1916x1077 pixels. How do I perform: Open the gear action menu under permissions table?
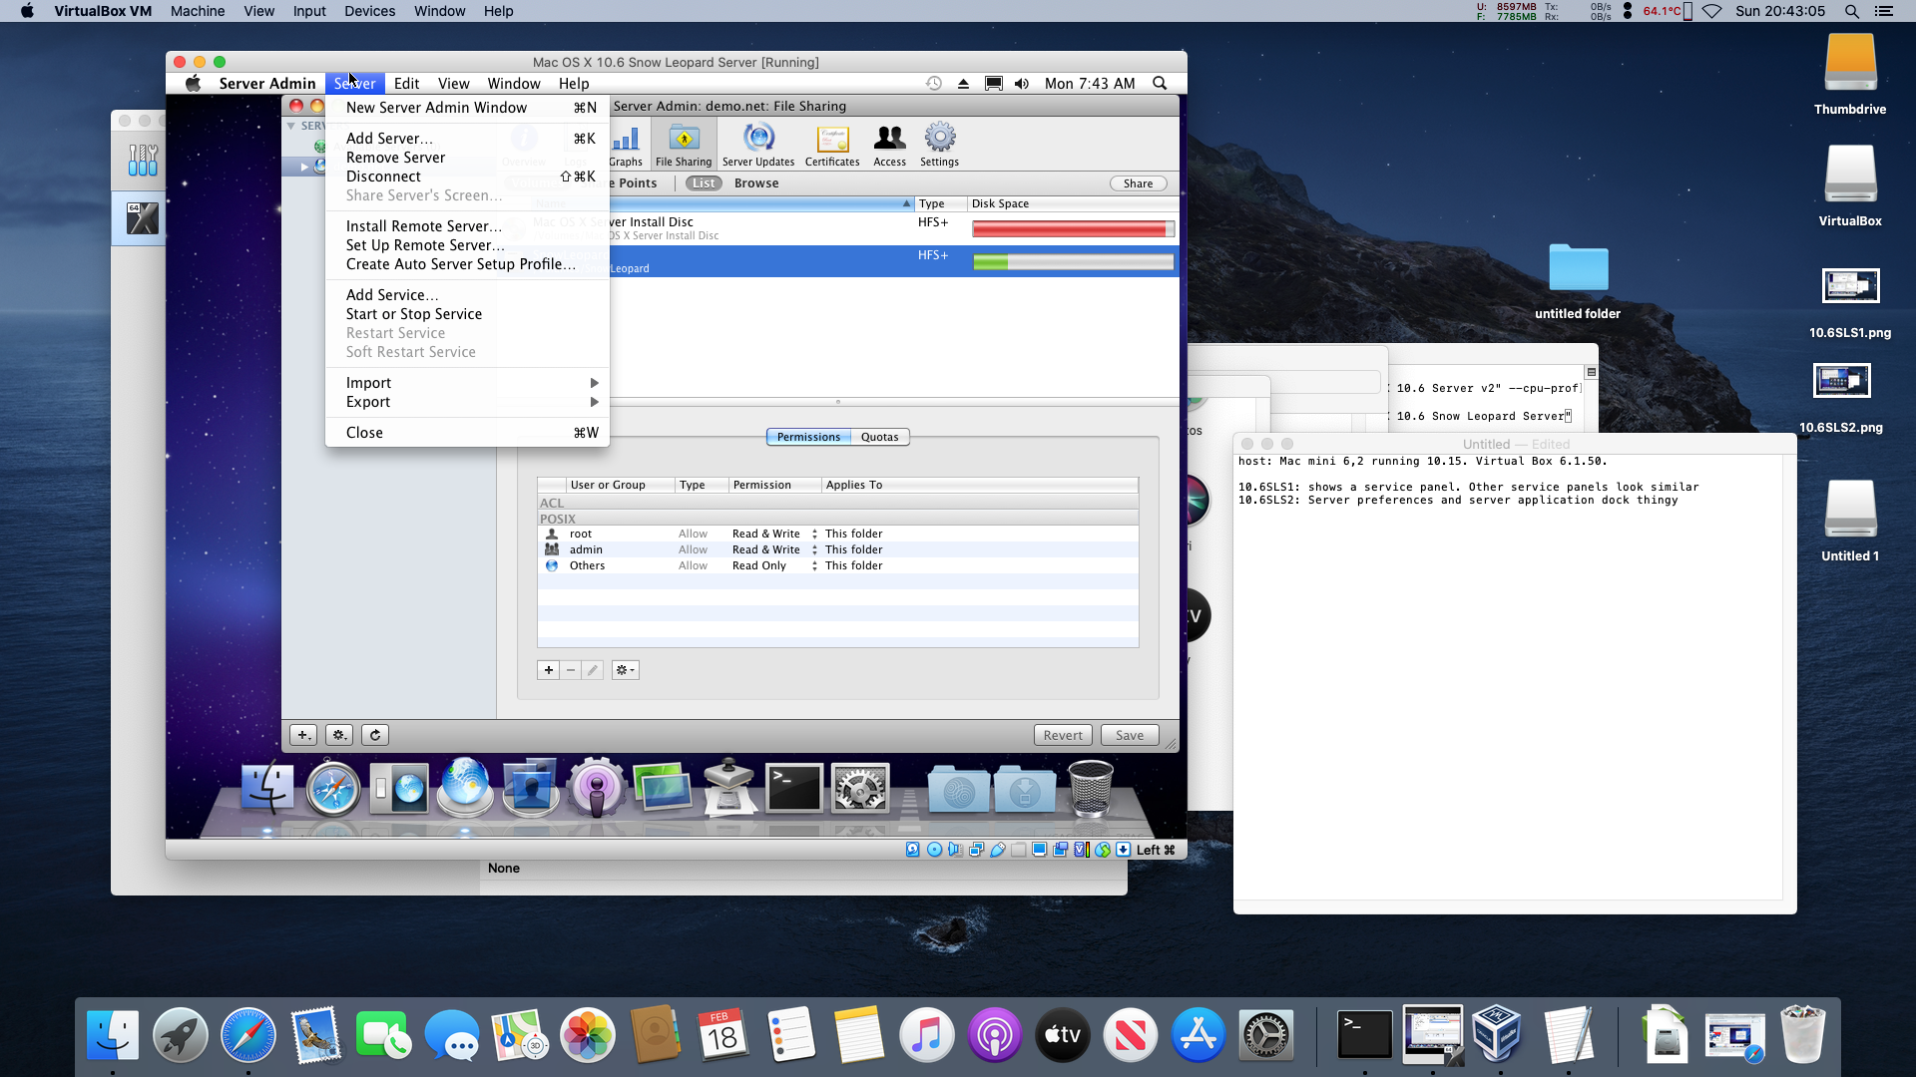coord(625,670)
